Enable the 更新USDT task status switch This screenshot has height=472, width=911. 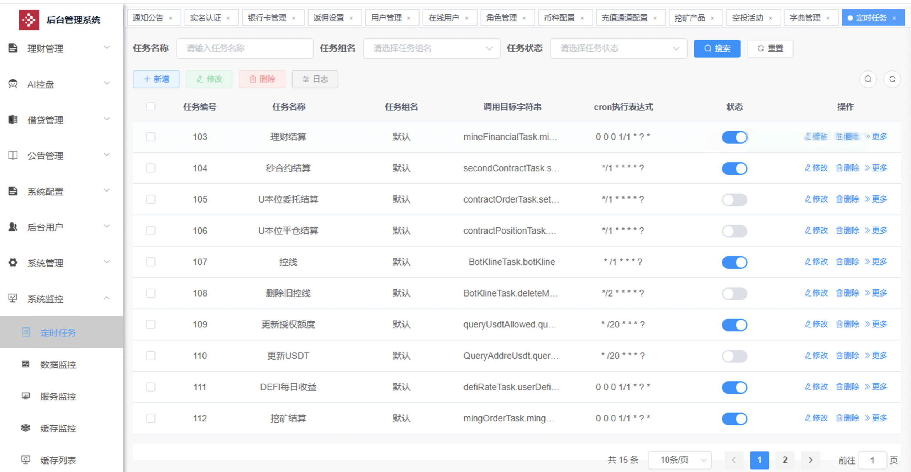click(734, 356)
